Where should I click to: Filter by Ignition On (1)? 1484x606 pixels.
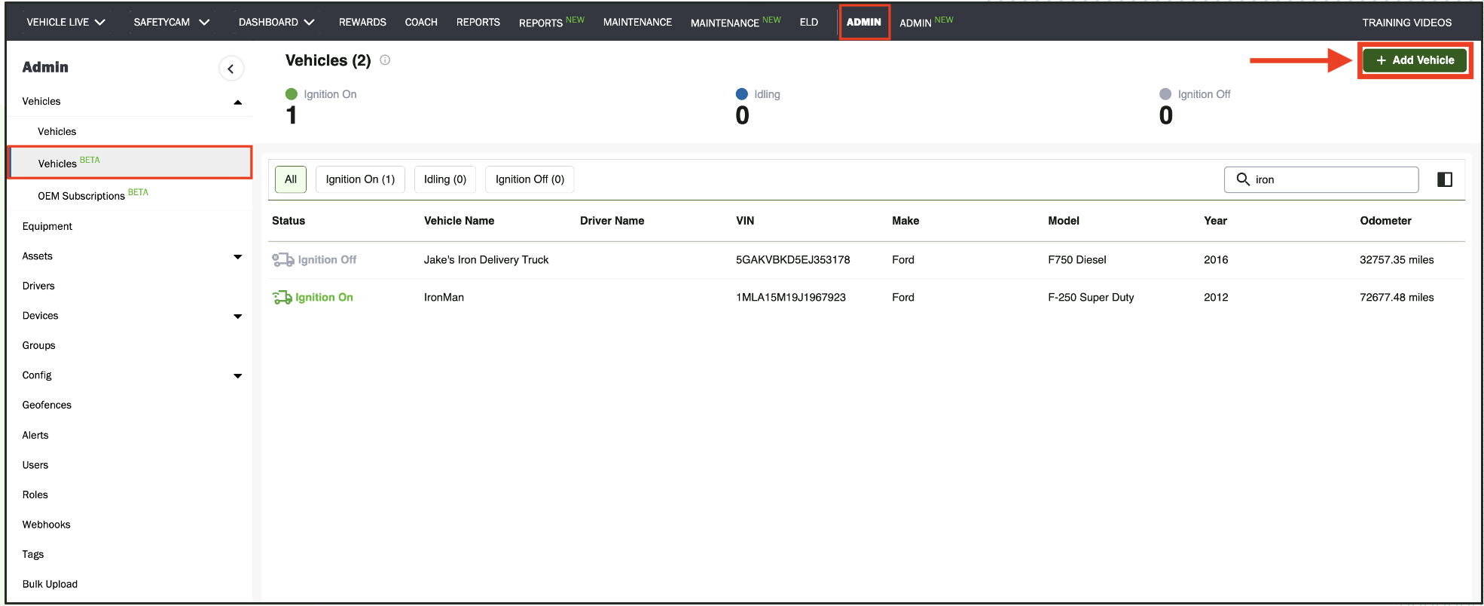click(x=360, y=179)
